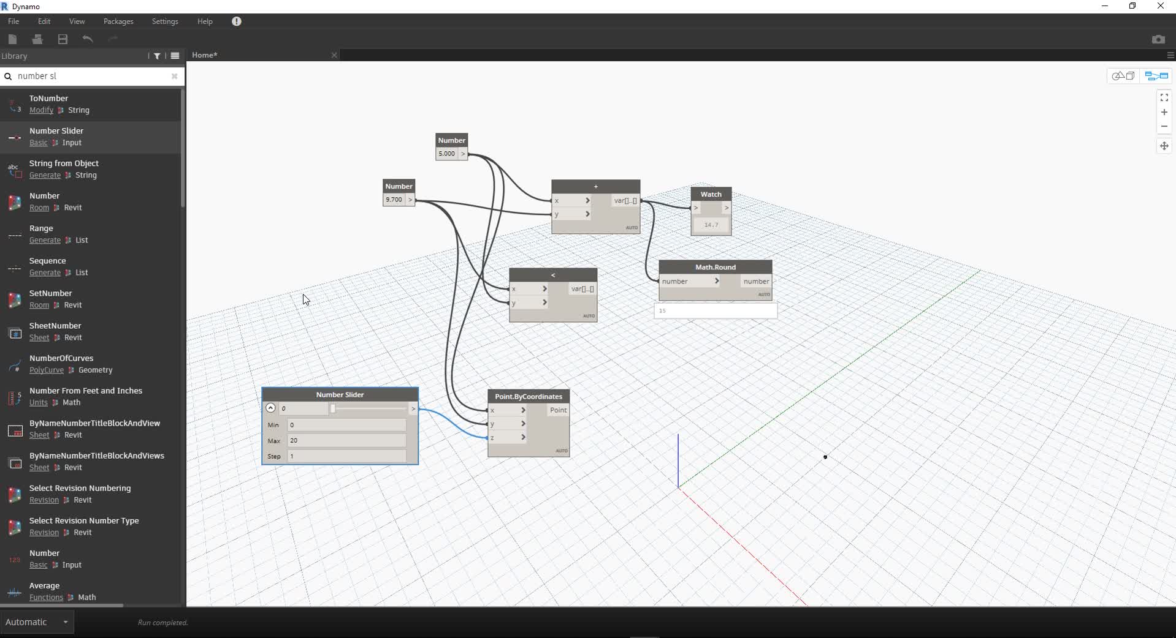Click the Number Slider handle on the slider node
Image resolution: width=1176 pixels, height=638 pixels.
(332, 408)
